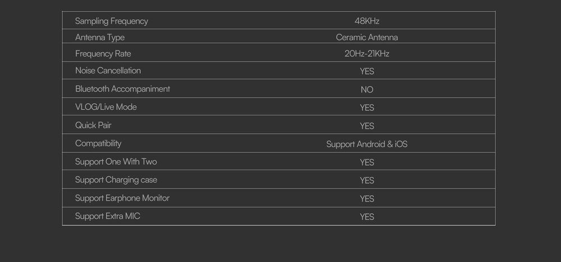The width and height of the screenshot is (561, 262).
Task: Click the Bluetooth Accompaniment label
Action: tap(123, 89)
